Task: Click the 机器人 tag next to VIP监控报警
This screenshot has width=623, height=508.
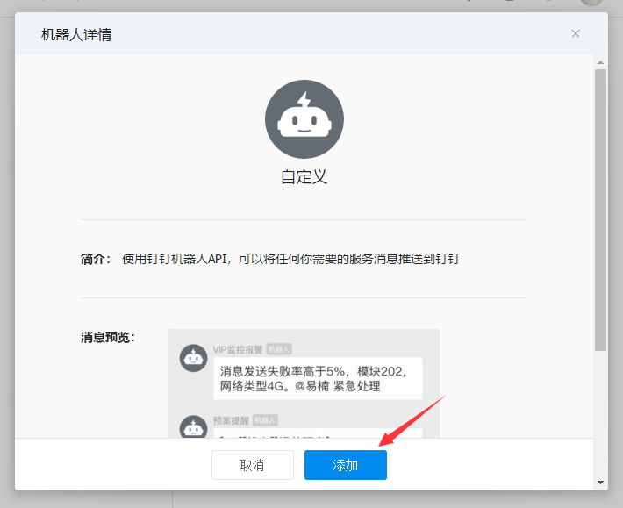Action: [x=279, y=349]
